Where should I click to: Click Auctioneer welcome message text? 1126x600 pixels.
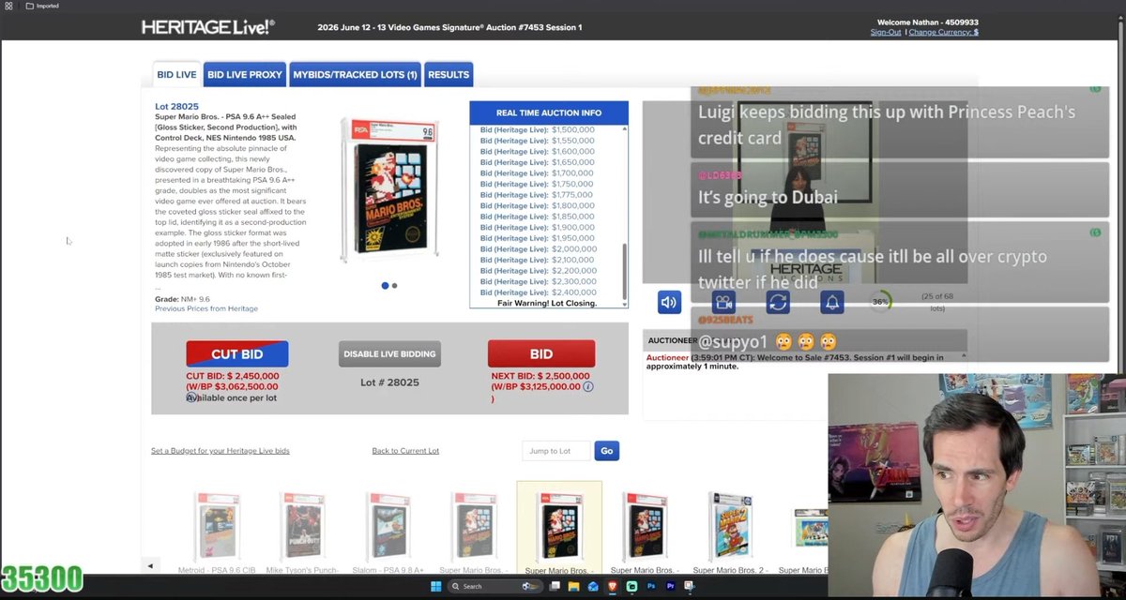click(795, 362)
